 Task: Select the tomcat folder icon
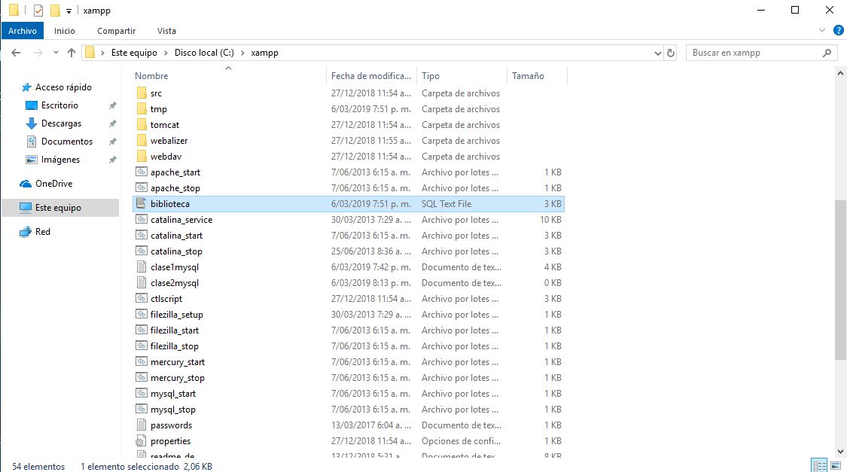tap(141, 125)
